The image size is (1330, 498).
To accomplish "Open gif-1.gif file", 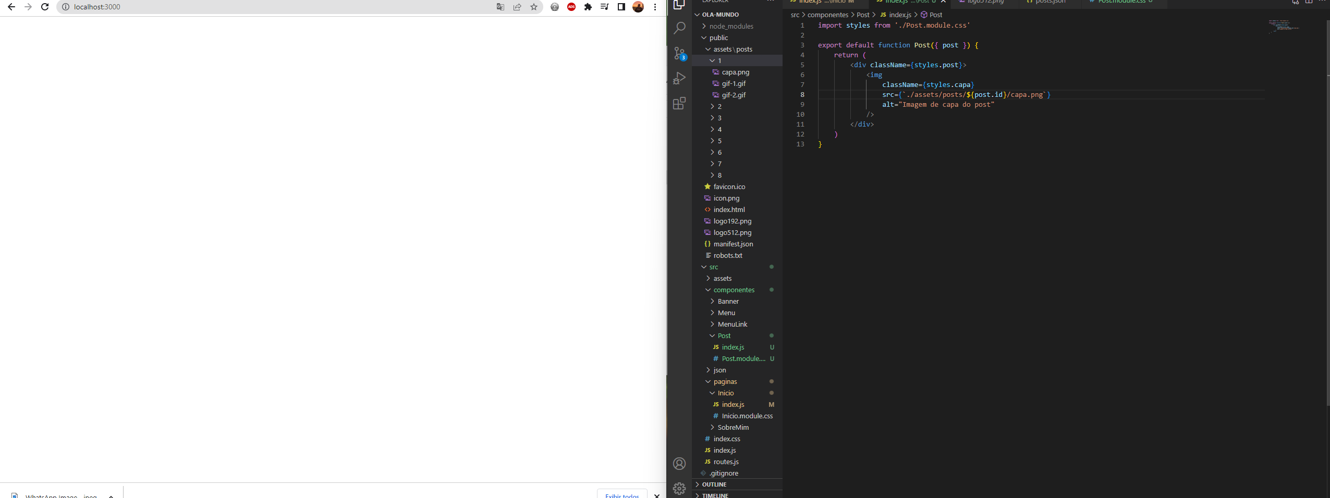I will tap(737, 83).
